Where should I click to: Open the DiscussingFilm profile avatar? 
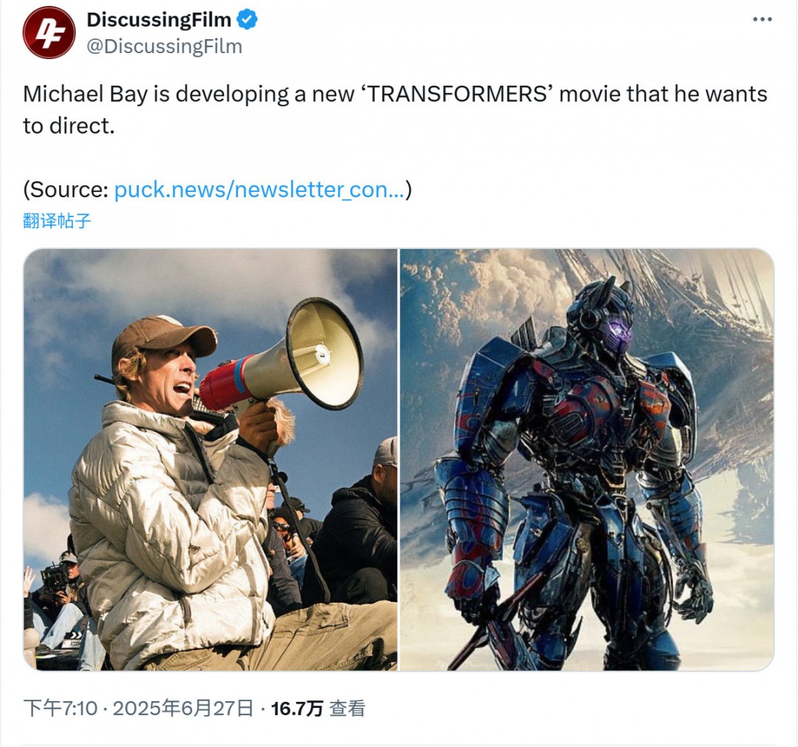point(49,33)
